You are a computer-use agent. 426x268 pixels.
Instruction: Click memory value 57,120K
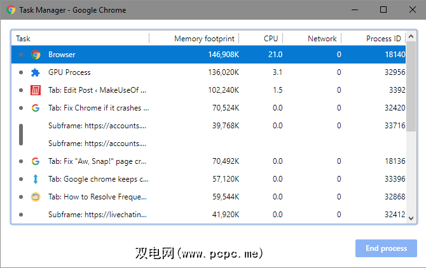click(226, 179)
